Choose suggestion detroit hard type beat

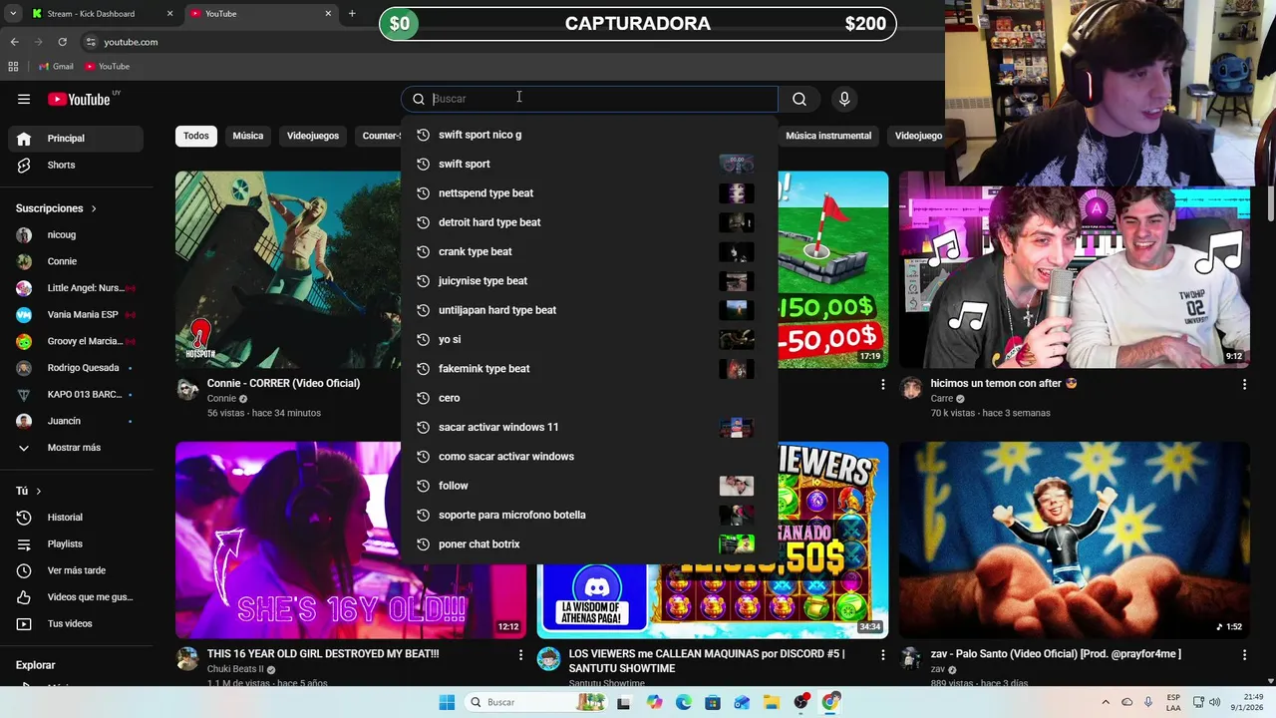588,222
